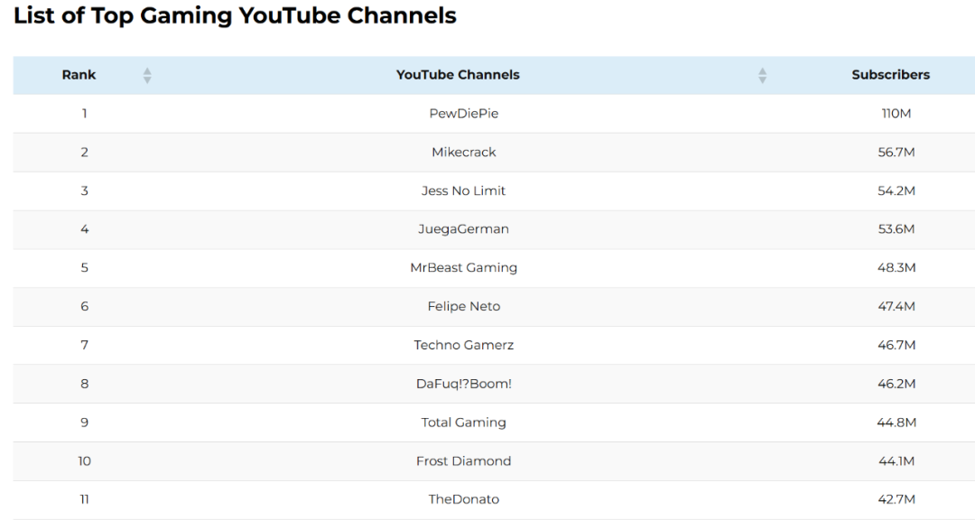Select DaFuq!?Boom! channel name
Screen dimensions: 975x520
[x=463, y=384]
